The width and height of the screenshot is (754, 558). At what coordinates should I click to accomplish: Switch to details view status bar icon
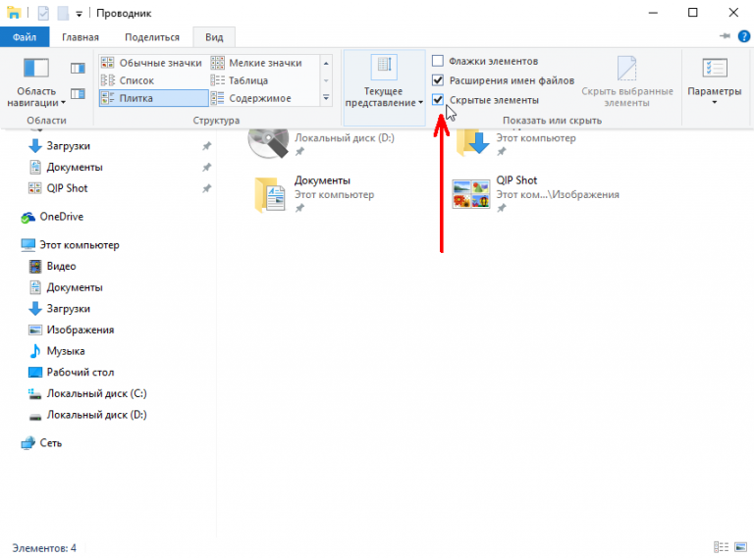pos(721,547)
